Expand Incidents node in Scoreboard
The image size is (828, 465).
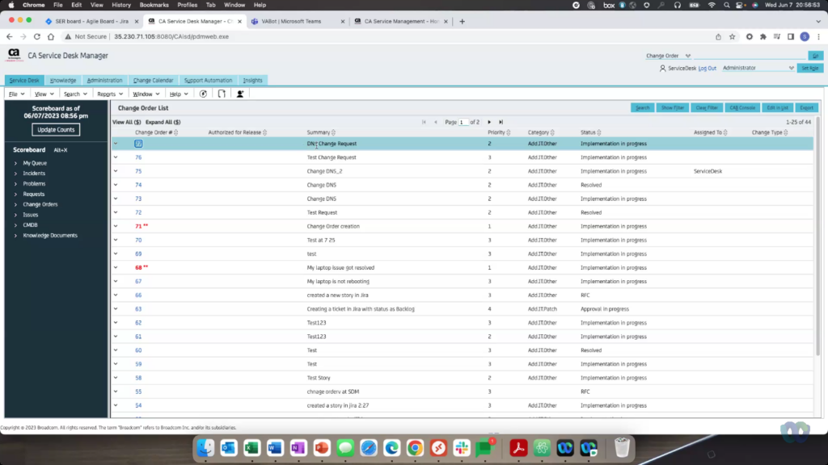pos(15,174)
